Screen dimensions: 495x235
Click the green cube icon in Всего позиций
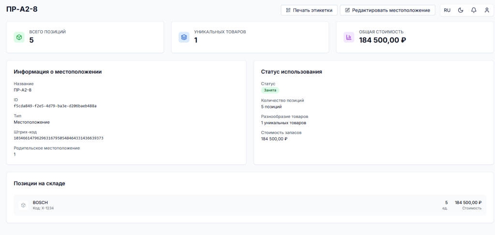[19, 37]
